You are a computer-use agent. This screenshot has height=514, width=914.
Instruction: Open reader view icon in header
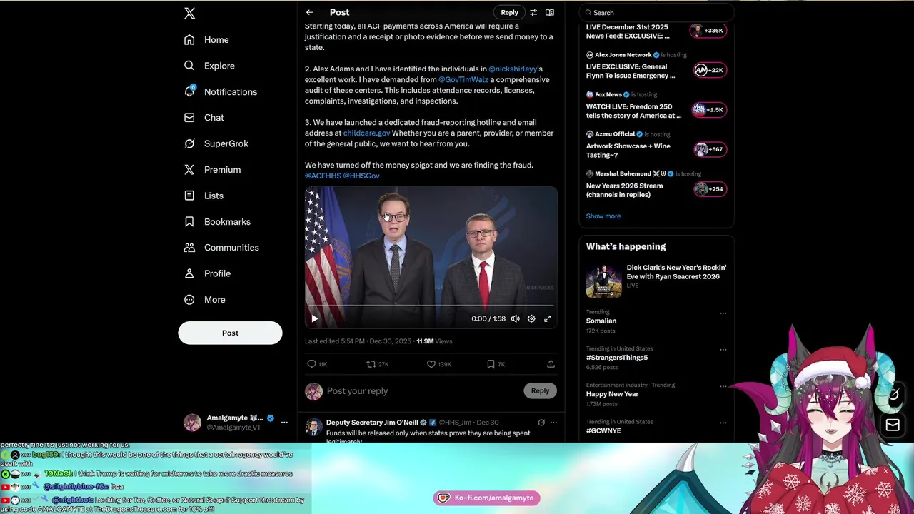[550, 12]
